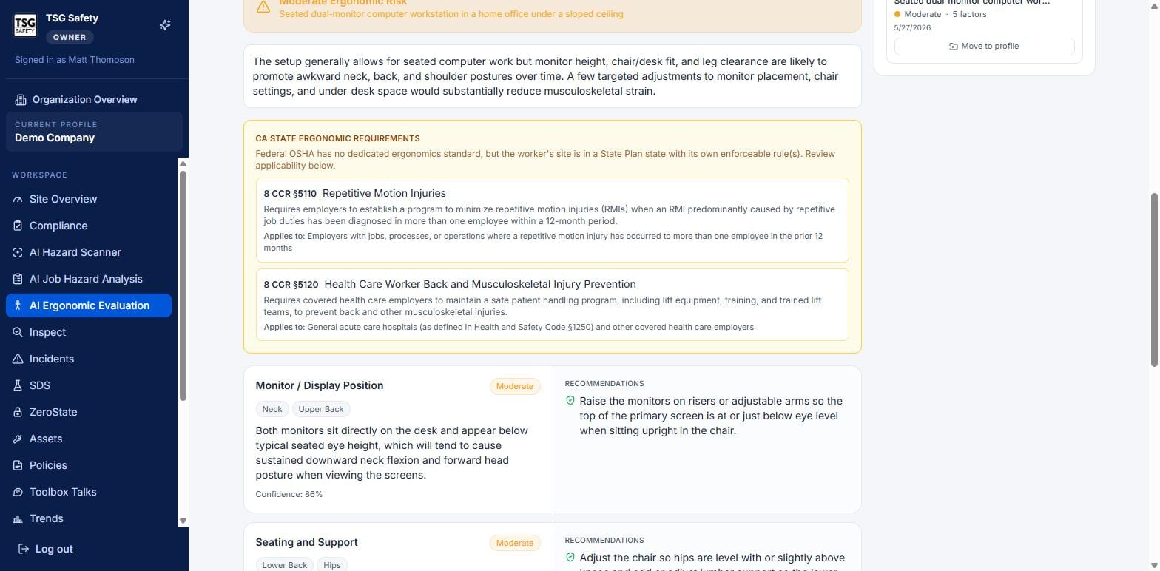
Task: Click the sparkle icon beside TSG Safety
Action: pos(165,25)
